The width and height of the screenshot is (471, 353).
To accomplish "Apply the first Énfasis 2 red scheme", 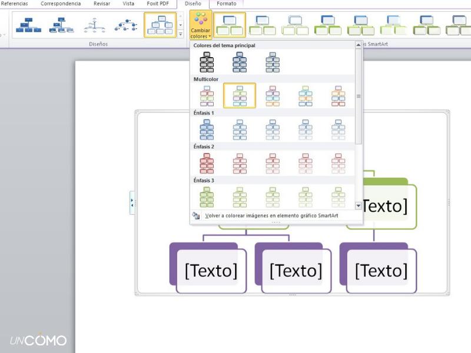I will [x=207, y=163].
